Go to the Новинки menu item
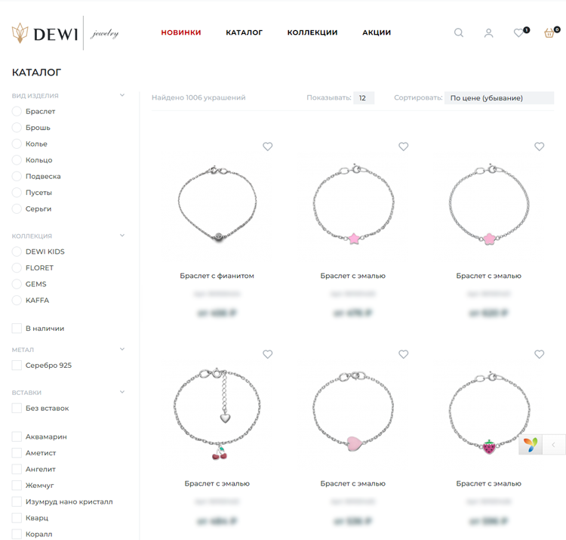 [x=180, y=32]
